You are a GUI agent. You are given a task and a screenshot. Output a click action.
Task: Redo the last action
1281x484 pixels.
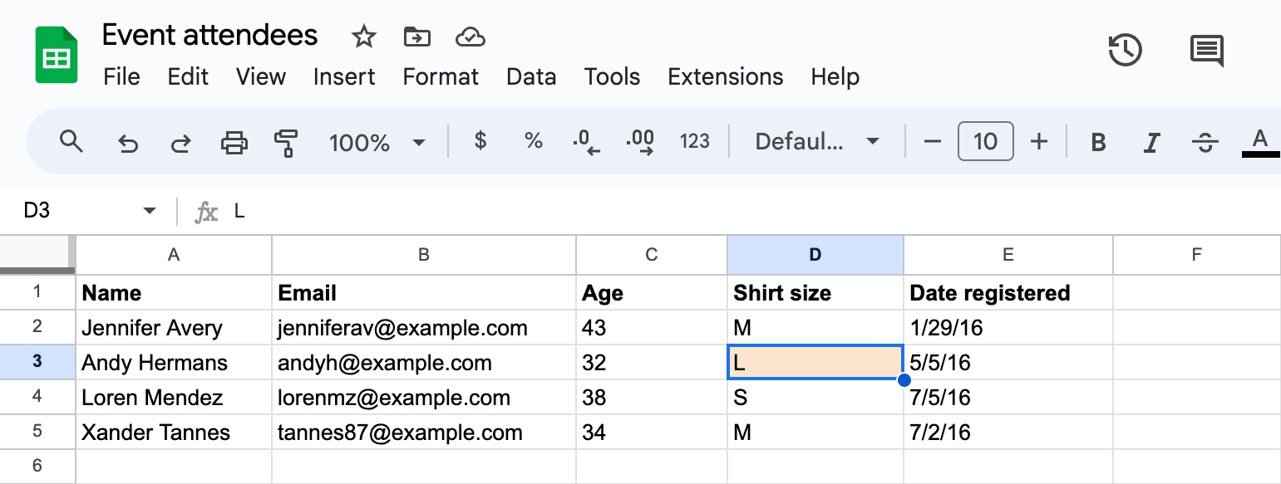(x=180, y=141)
